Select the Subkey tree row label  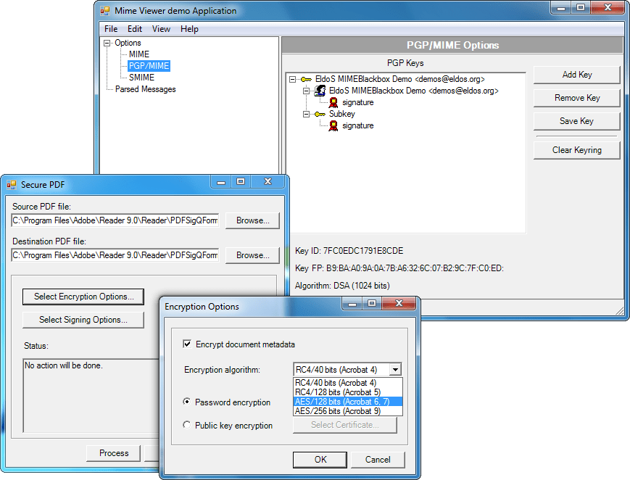342,114
